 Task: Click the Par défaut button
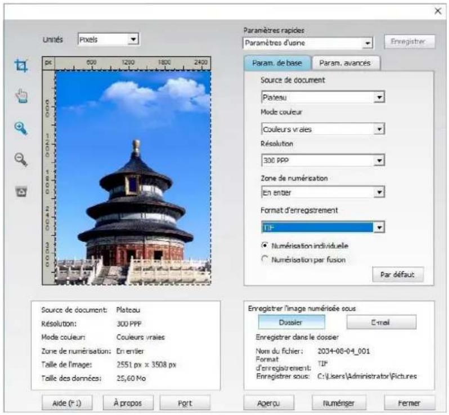point(398,275)
